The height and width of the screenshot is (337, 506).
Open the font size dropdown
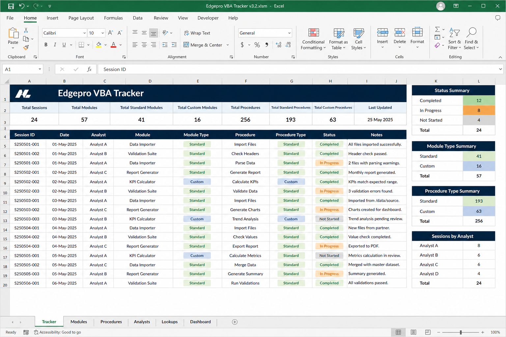coord(103,33)
